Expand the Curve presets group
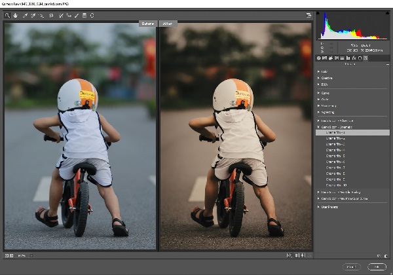Viewport: 393px width, 275px height. point(318,93)
